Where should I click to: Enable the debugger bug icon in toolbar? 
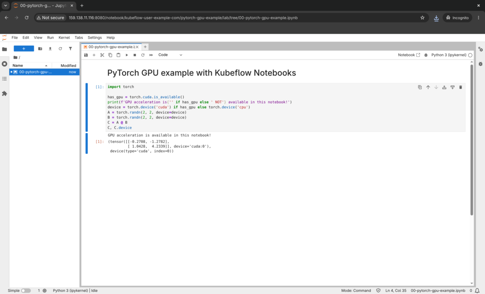coord(426,55)
